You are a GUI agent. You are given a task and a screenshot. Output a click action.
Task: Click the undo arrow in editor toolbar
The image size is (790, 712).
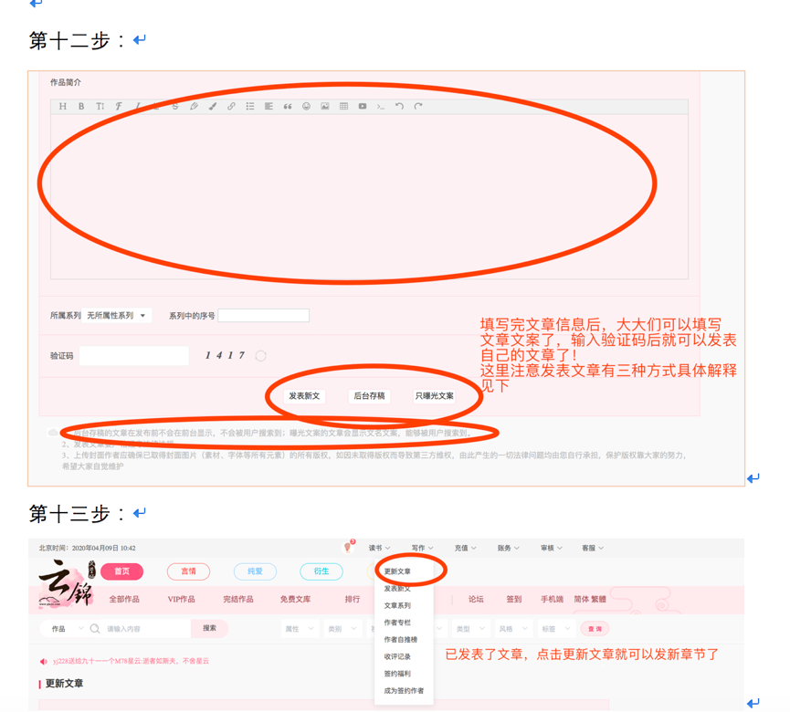tap(399, 107)
